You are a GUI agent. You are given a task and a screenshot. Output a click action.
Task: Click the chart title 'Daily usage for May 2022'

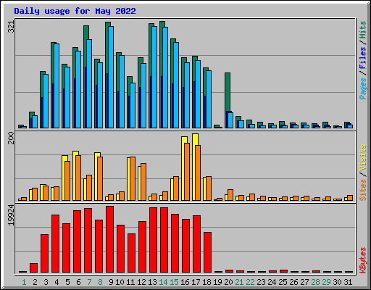pos(75,11)
